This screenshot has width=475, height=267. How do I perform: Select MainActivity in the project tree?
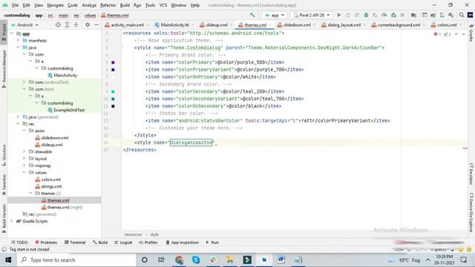point(62,75)
